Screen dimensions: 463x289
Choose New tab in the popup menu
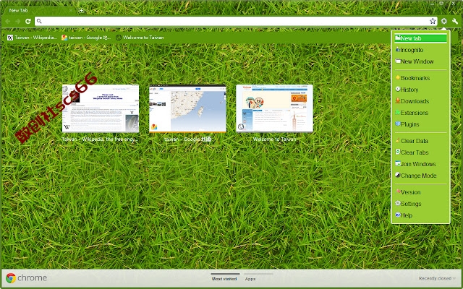420,38
